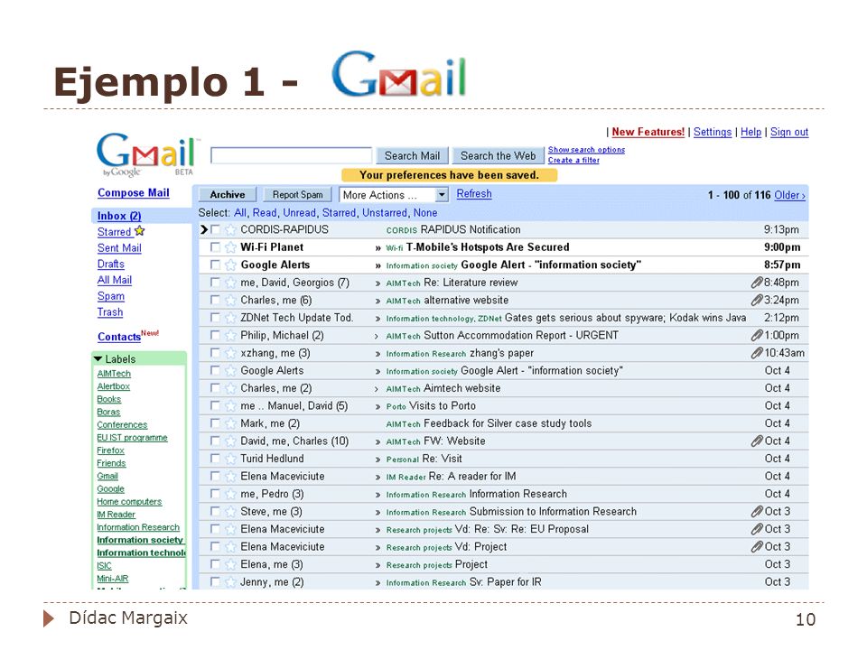Click the paperclip on the EU Proposal row
The image size is (867, 650).
point(757,530)
